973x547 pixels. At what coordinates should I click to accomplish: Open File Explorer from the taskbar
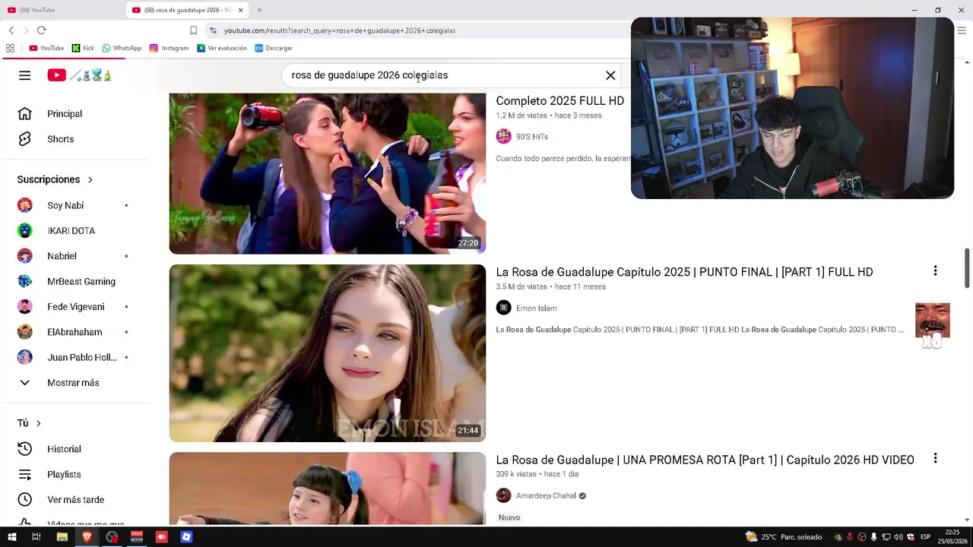click(x=62, y=537)
